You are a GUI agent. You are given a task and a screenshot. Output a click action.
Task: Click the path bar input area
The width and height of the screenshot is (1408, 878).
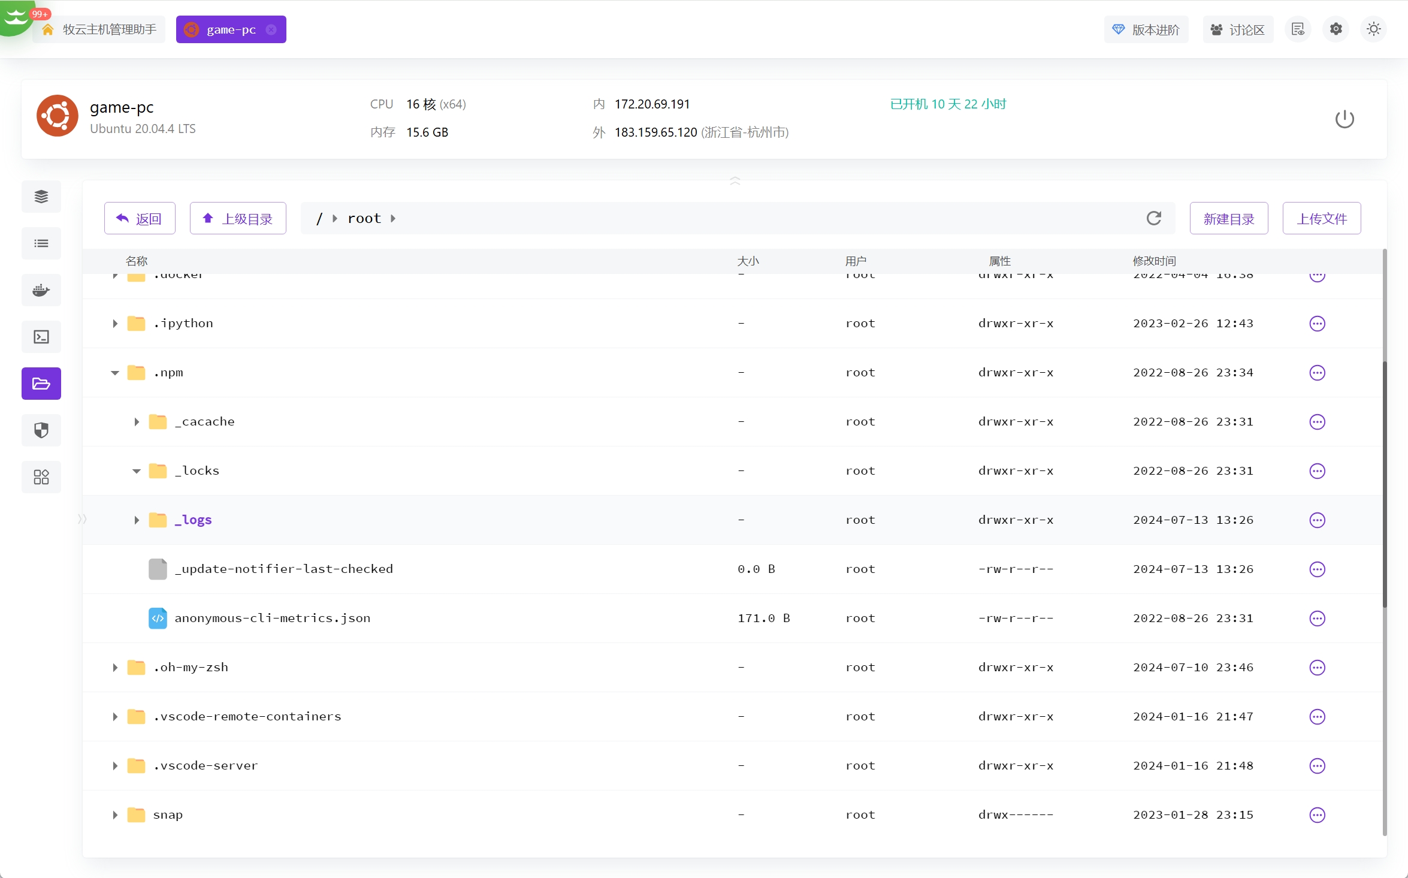(738, 218)
